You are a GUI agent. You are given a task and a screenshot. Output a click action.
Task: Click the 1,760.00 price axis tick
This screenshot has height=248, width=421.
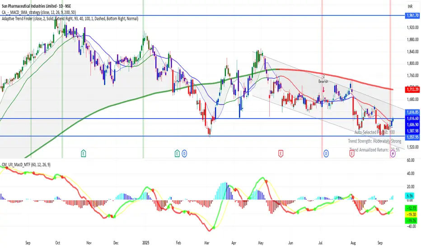click(x=413, y=76)
